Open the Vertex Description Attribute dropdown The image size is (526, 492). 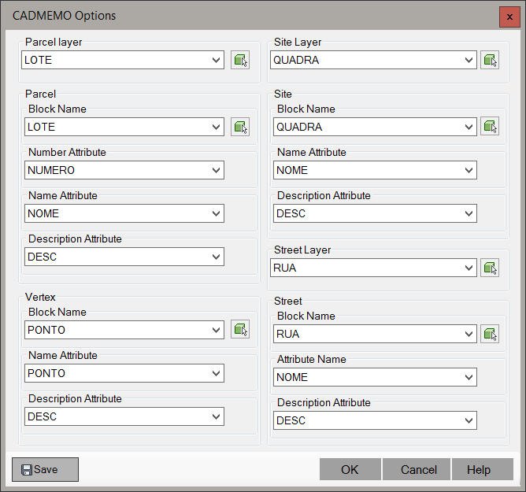pos(216,416)
